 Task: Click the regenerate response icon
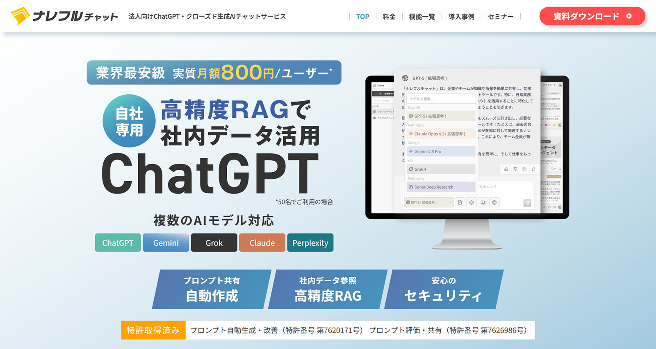pyautogui.click(x=533, y=169)
